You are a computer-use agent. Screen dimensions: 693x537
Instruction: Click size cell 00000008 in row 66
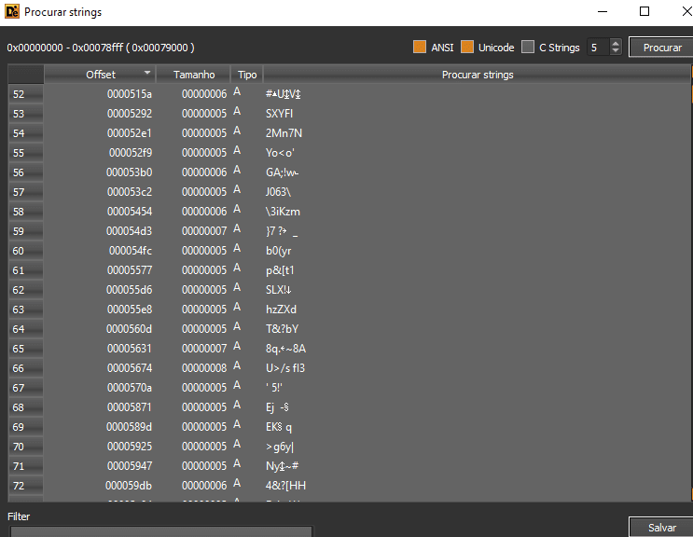[x=204, y=368]
